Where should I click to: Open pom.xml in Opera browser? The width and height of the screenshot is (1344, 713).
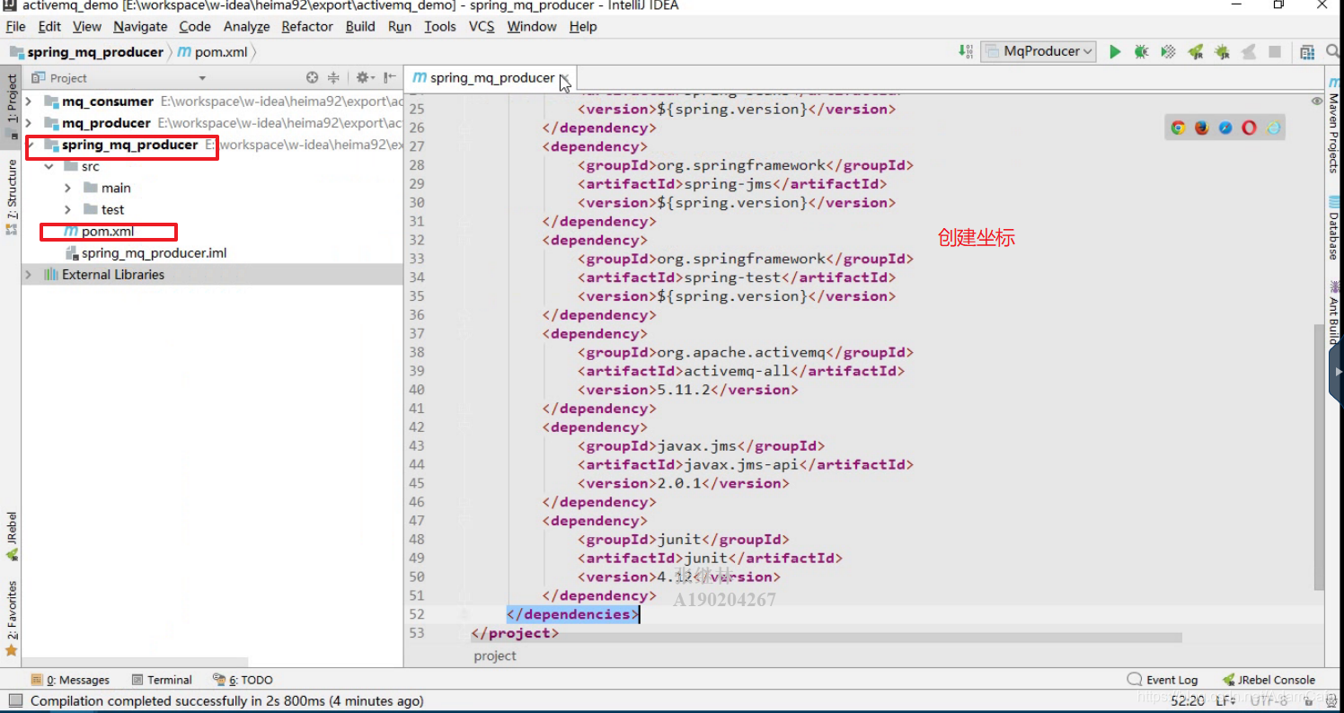pyautogui.click(x=1249, y=128)
